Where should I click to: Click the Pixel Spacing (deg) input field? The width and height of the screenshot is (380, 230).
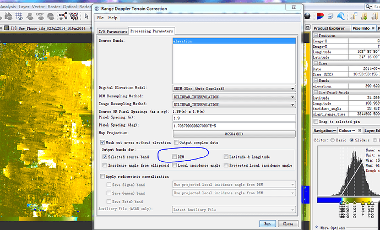[x=234, y=126]
